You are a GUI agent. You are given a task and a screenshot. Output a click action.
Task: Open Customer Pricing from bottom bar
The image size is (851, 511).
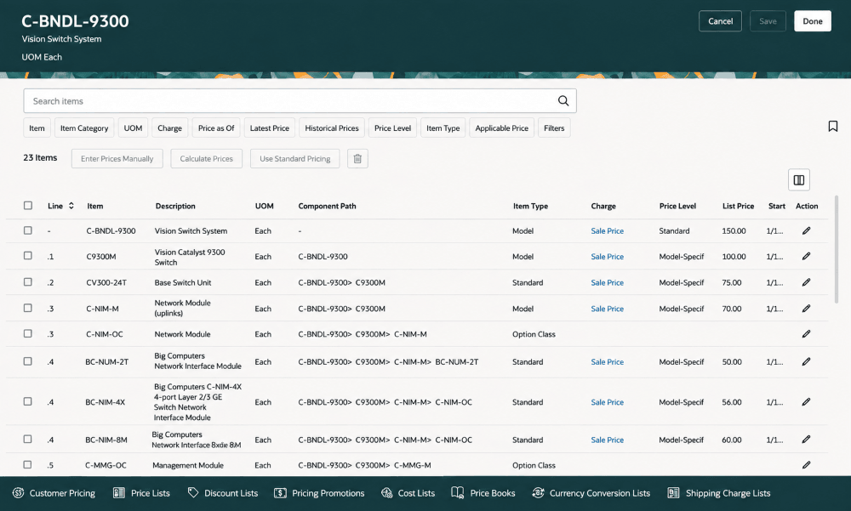54,493
